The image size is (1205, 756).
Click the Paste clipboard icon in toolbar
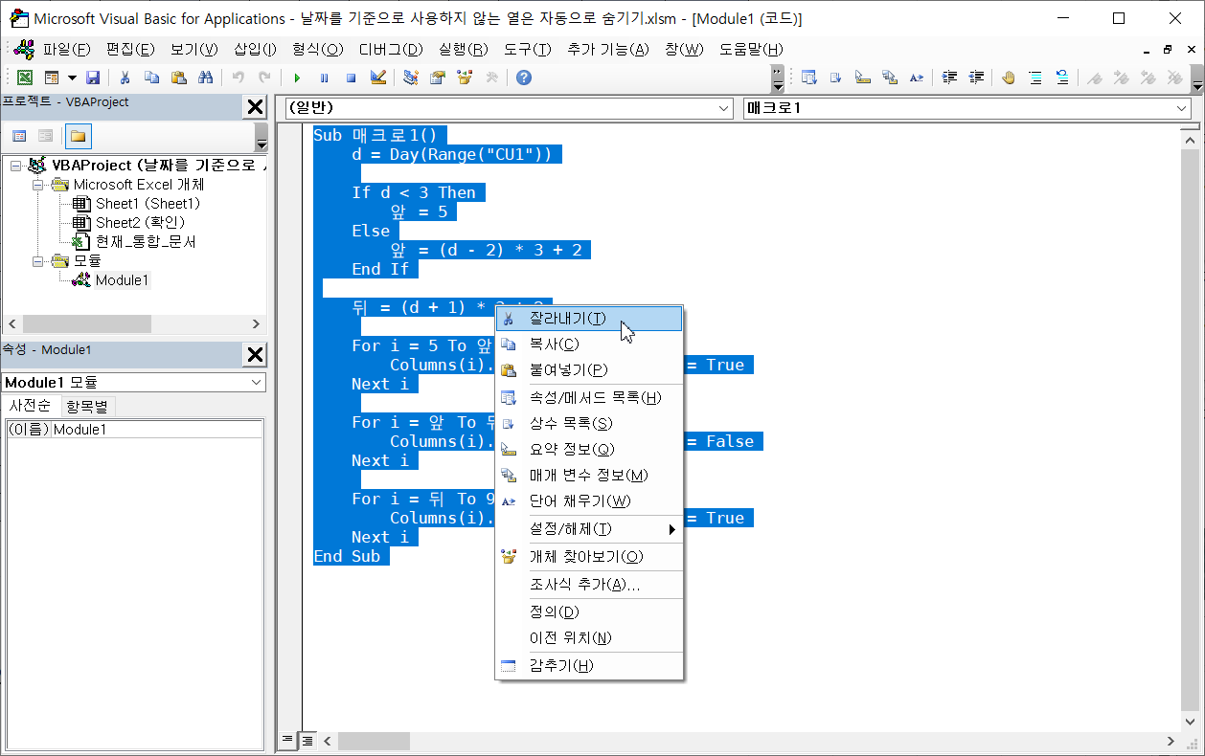coord(178,78)
